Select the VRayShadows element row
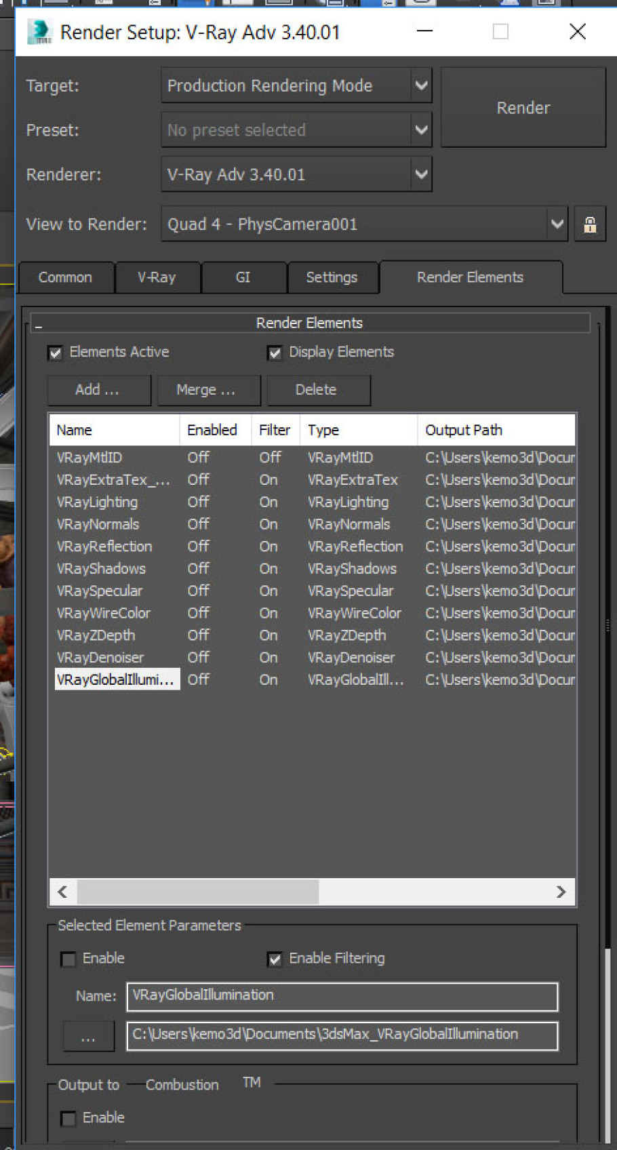Viewport: 617px width, 1150px height. 313,569
